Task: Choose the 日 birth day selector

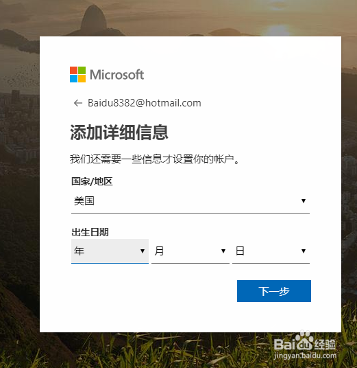Action: [x=271, y=251]
